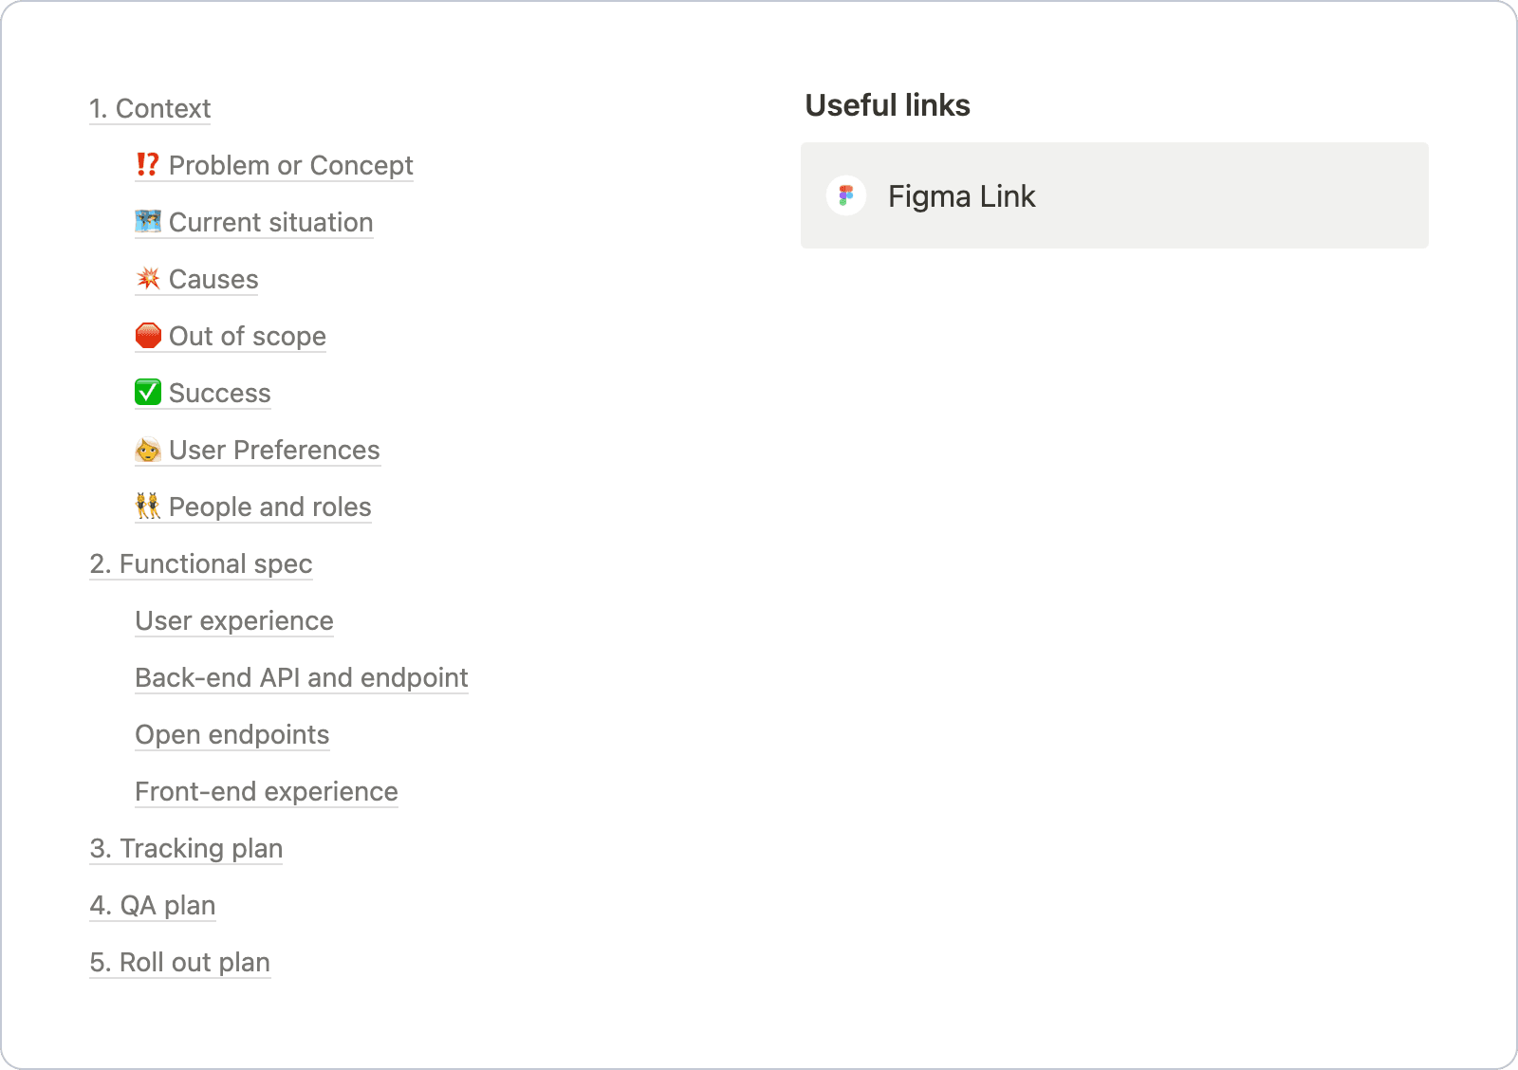Click the collision emoji beside Causes

[148, 279]
